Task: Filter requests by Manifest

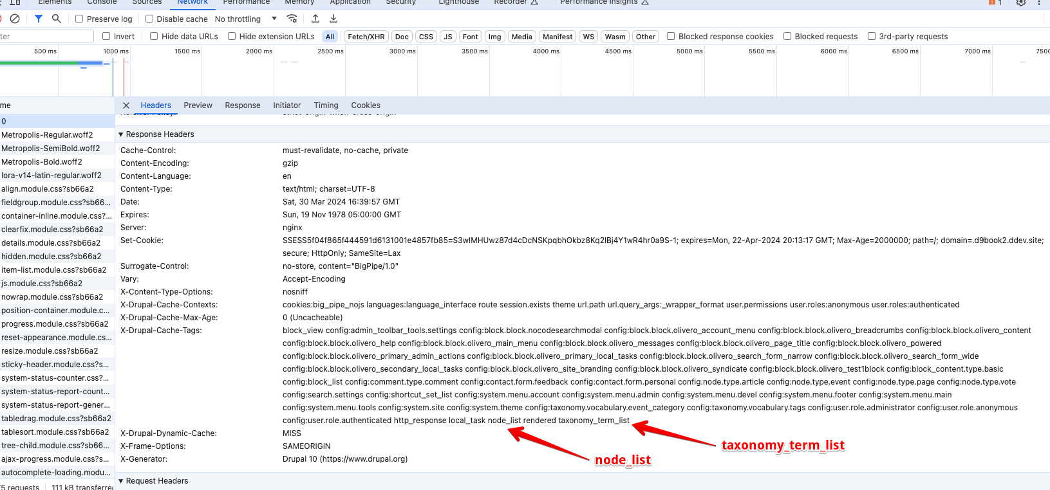Action: point(558,37)
